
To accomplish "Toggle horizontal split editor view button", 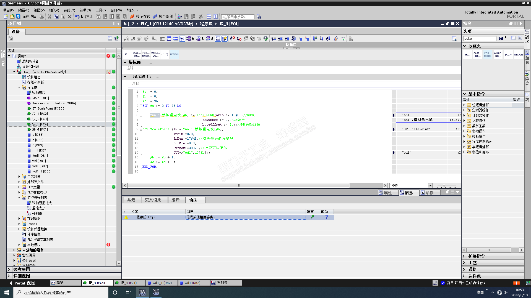I will tap(209, 17).
